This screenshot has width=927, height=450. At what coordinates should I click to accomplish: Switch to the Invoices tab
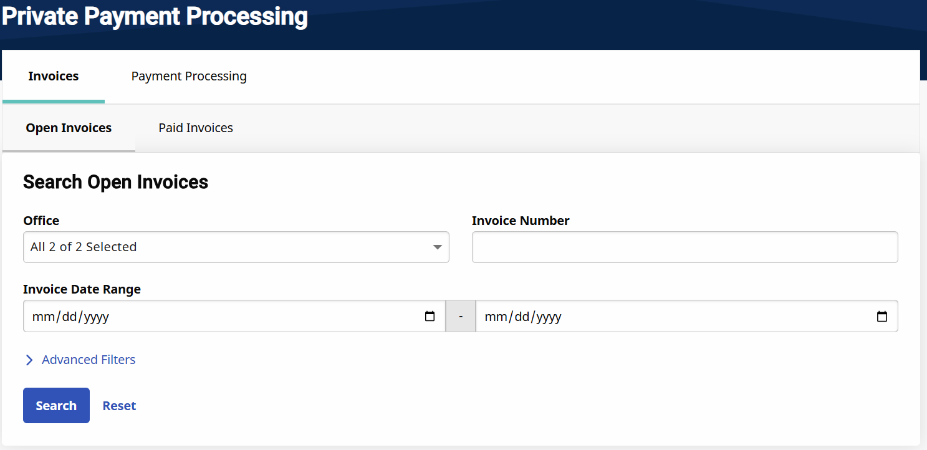(54, 77)
